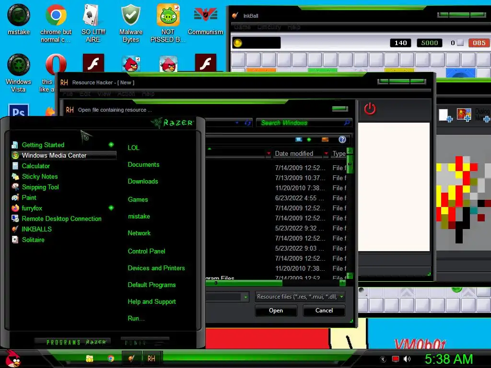
Task: Open the Name column filter arrow
Action: click(269, 153)
